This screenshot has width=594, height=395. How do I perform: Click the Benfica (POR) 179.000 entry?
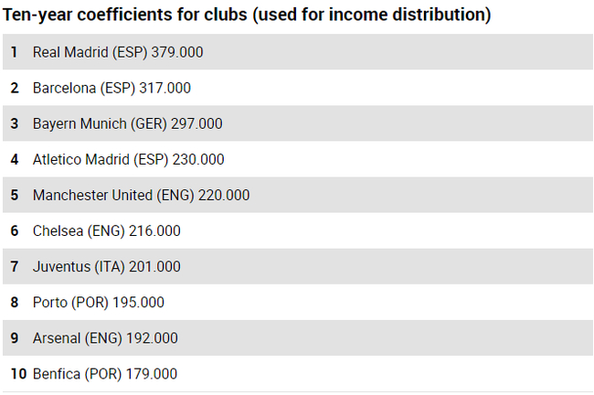click(104, 374)
